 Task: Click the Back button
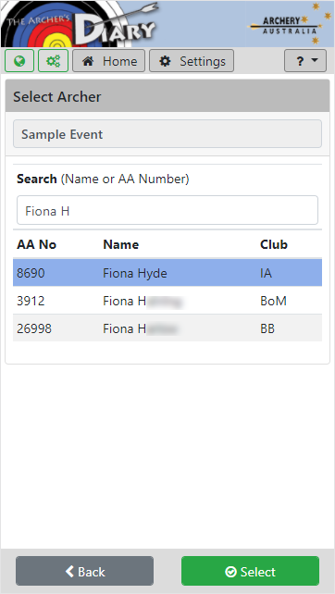pos(84,571)
